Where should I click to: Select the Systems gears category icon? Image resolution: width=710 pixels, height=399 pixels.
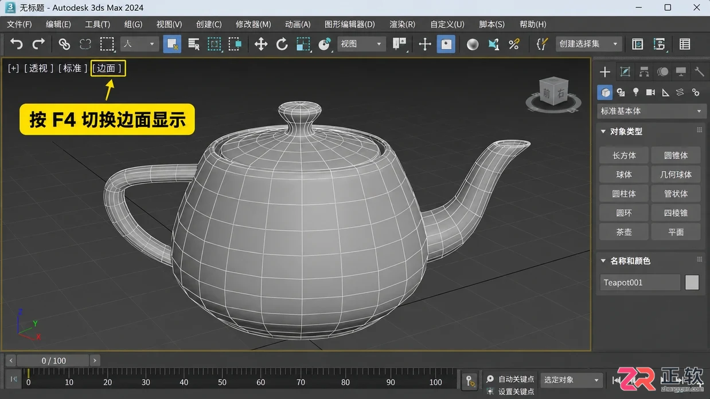tap(696, 92)
